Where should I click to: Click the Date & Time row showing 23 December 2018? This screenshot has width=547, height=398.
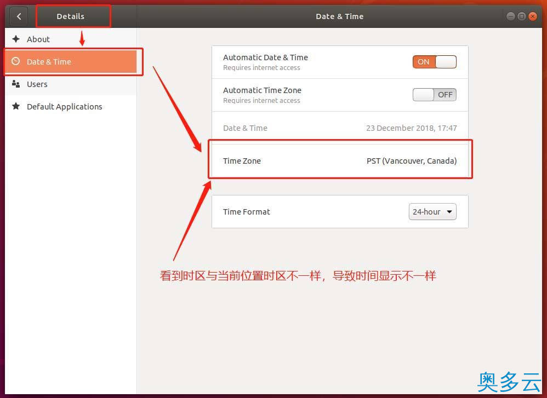tap(340, 128)
